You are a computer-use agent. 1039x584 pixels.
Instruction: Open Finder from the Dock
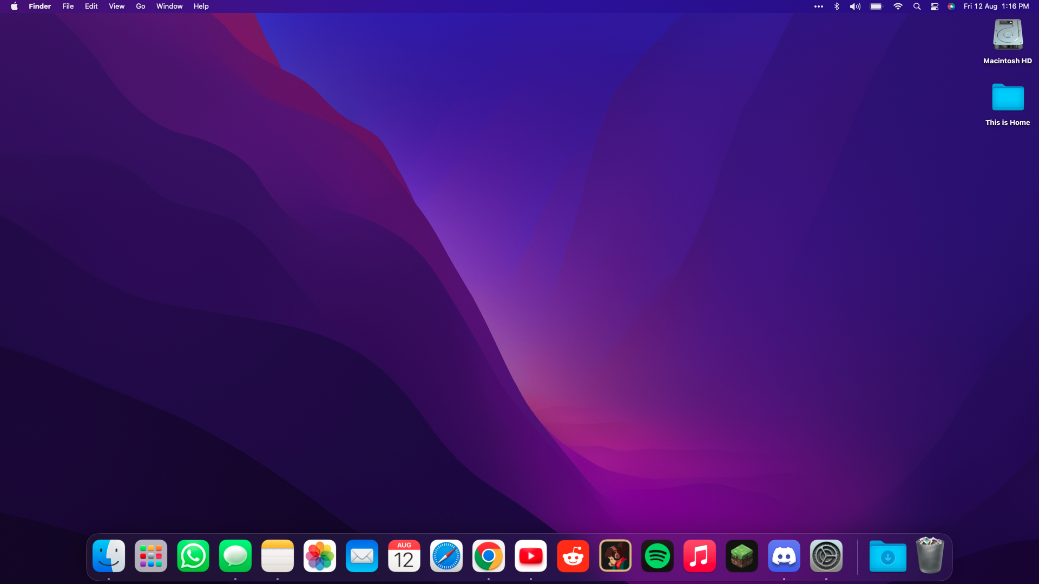pyautogui.click(x=109, y=556)
